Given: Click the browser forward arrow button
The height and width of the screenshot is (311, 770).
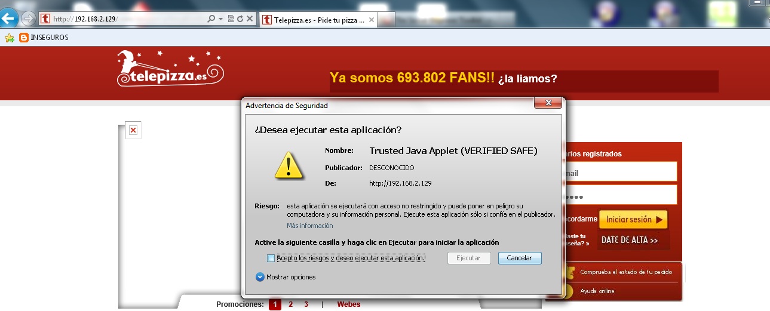Looking at the screenshot, I should click(x=27, y=19).
